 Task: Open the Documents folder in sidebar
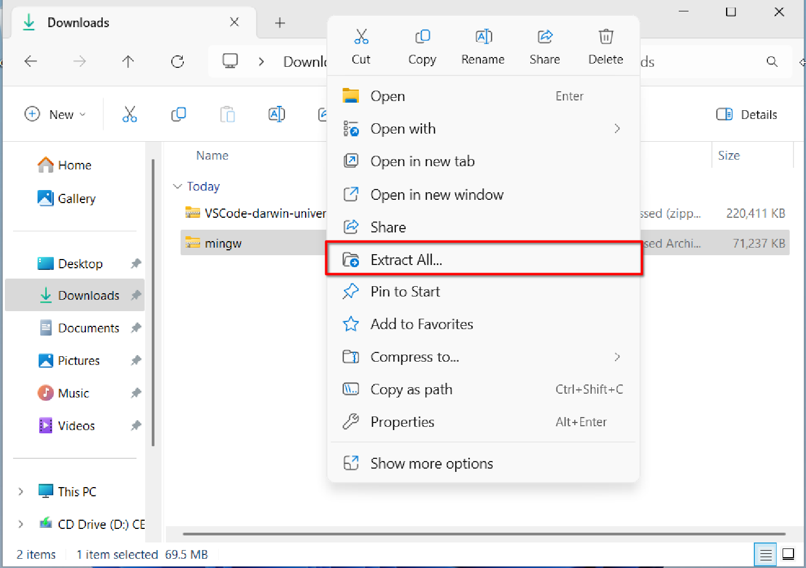pyautogui.click(x=88, y=328)
